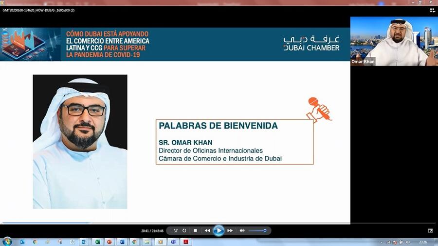This screenshot has height=246, width=438.
Task: Open the pinned Outlook taskbar icon
Action: (22, 242)
